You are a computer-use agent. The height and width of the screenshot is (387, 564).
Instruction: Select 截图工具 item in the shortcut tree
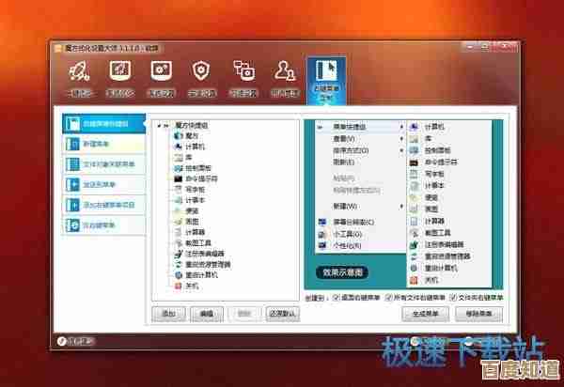pos(193,243)
